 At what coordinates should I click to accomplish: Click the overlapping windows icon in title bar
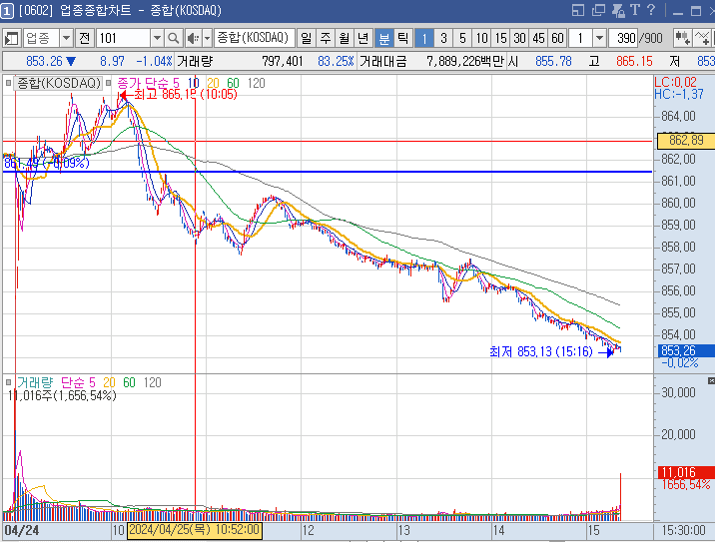(601, 11)
